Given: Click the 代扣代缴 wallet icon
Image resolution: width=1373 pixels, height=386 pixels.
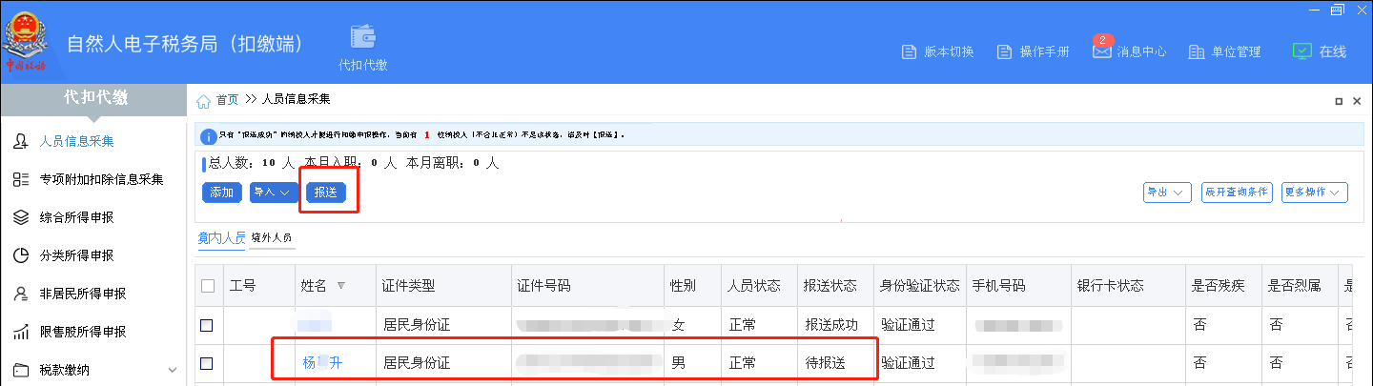Looking at the screenshot, I should pyautogui.click(x=362, y=37).
